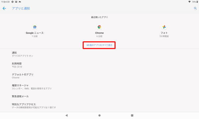Screen dimensions: 199x119
Task: Open デフォルトのアプリ row
Action: coord(99,76)
